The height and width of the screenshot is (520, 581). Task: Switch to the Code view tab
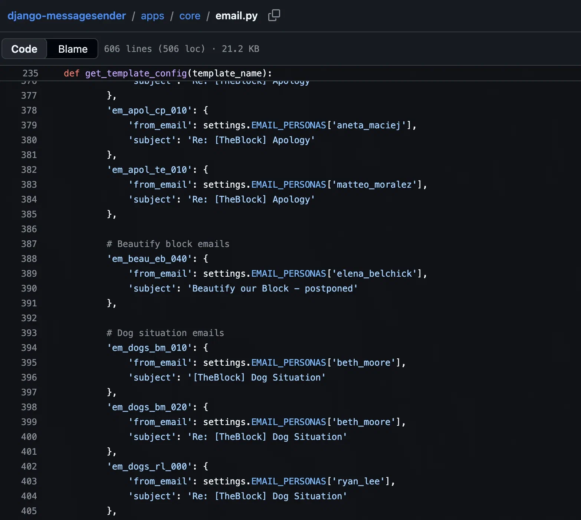click(24, 49)
